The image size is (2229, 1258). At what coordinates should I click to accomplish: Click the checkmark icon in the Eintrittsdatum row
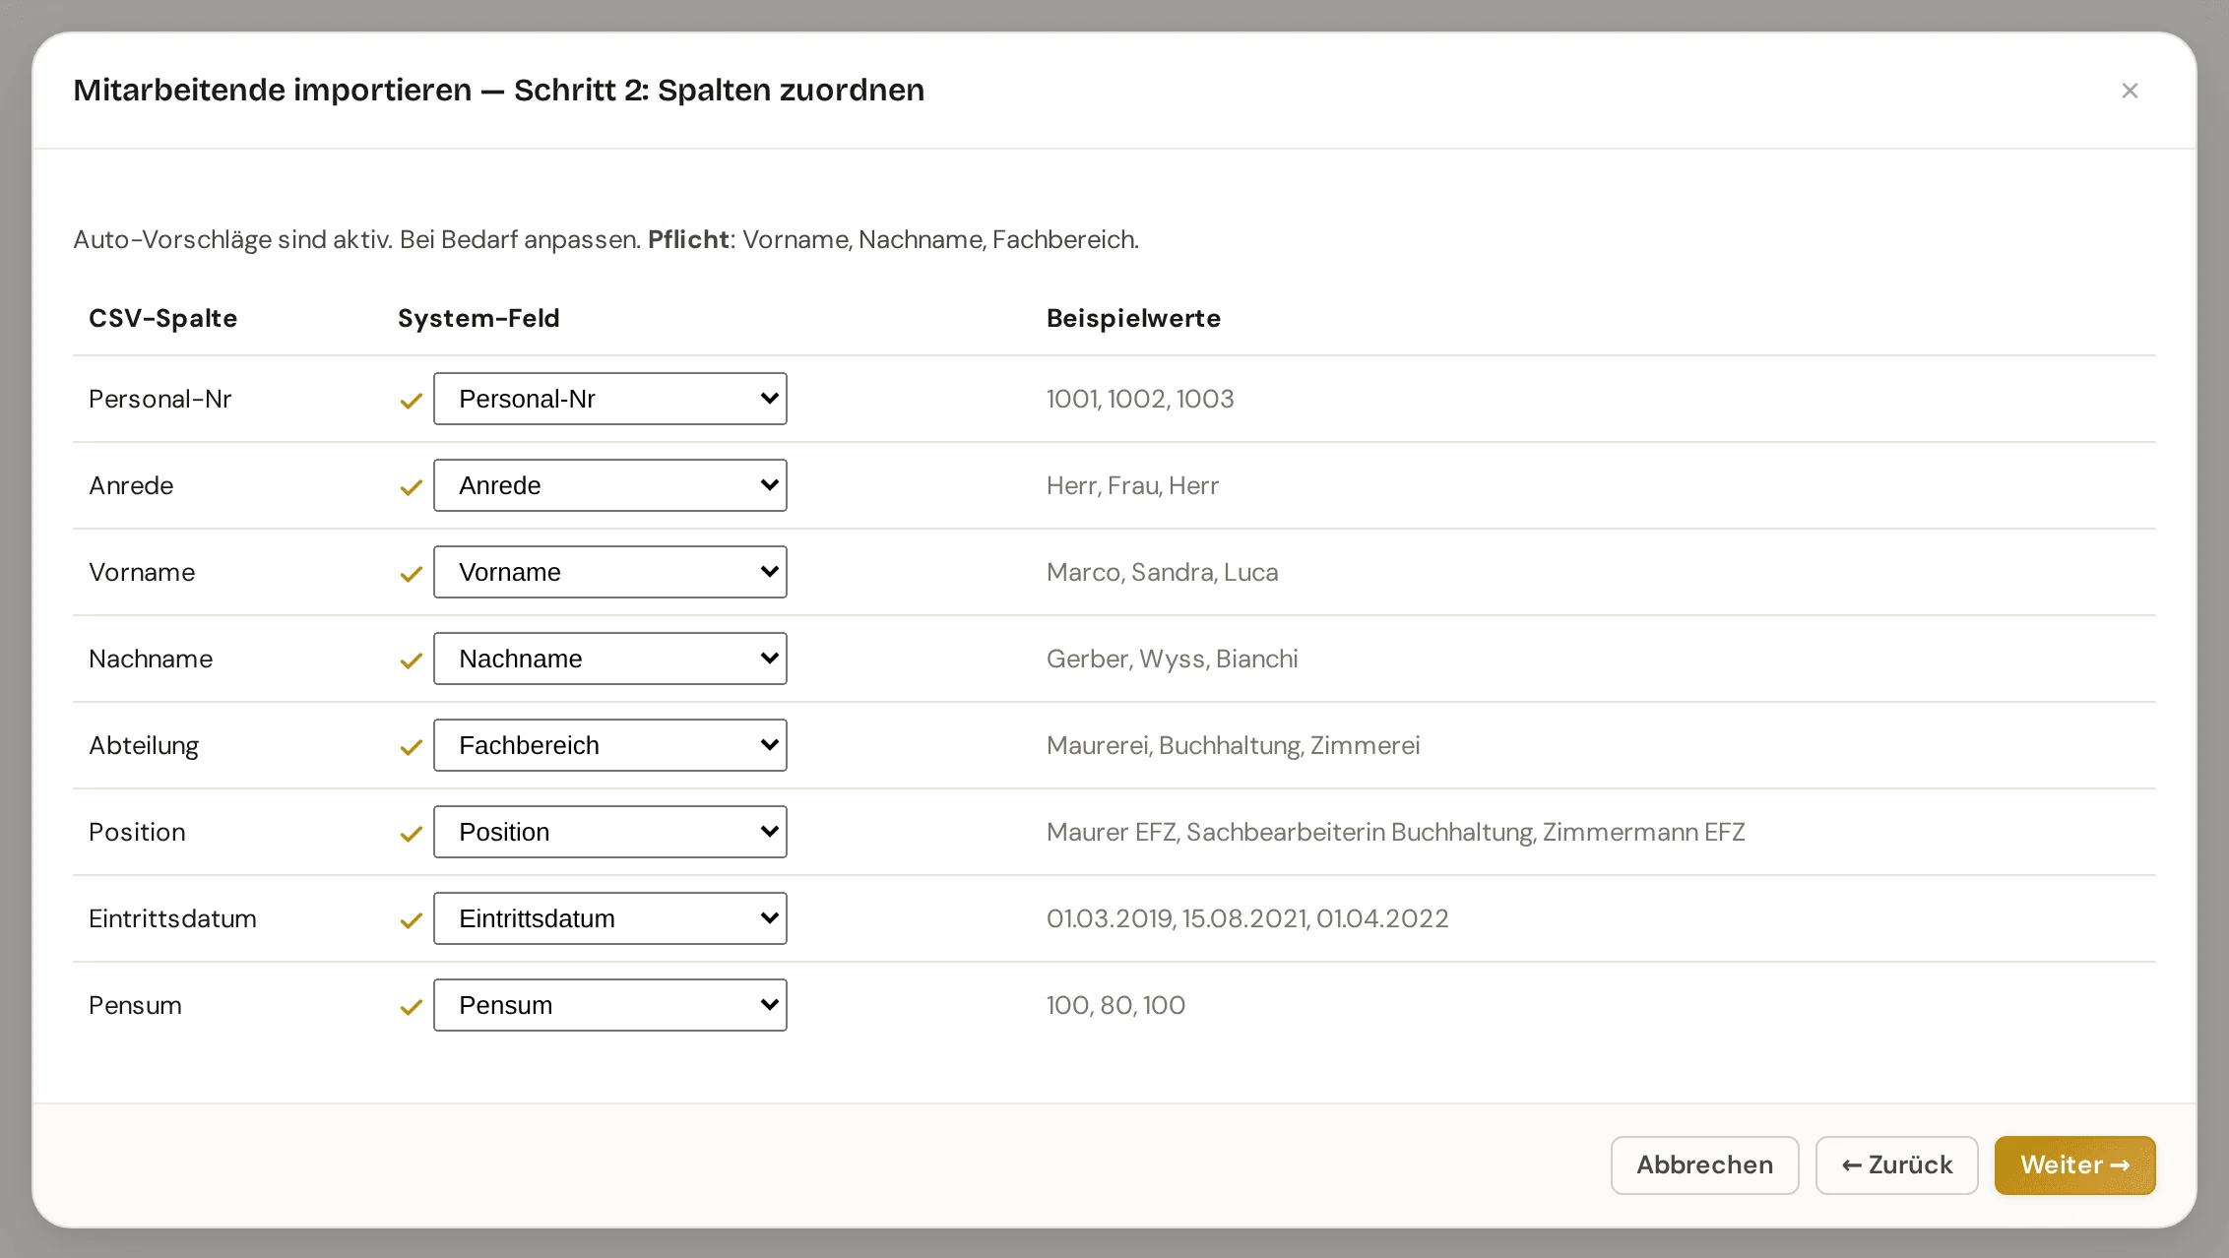(x=412, y=920)
